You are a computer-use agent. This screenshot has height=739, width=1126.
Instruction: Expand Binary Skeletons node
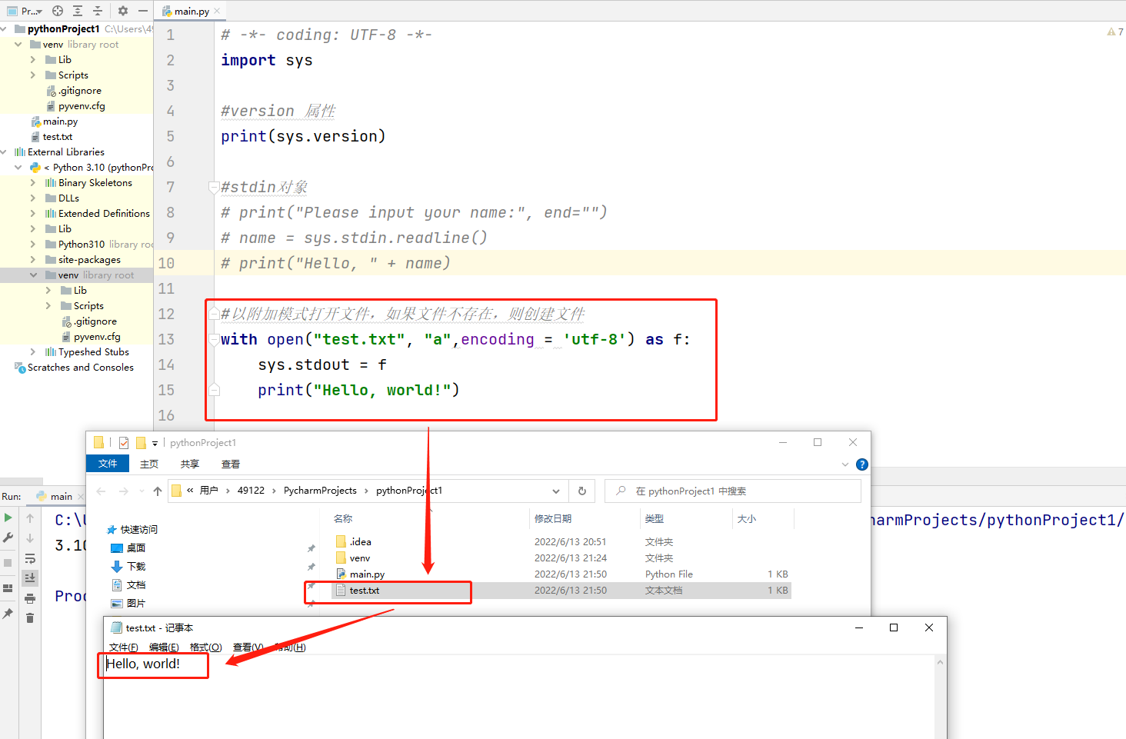tap(33, 183)
